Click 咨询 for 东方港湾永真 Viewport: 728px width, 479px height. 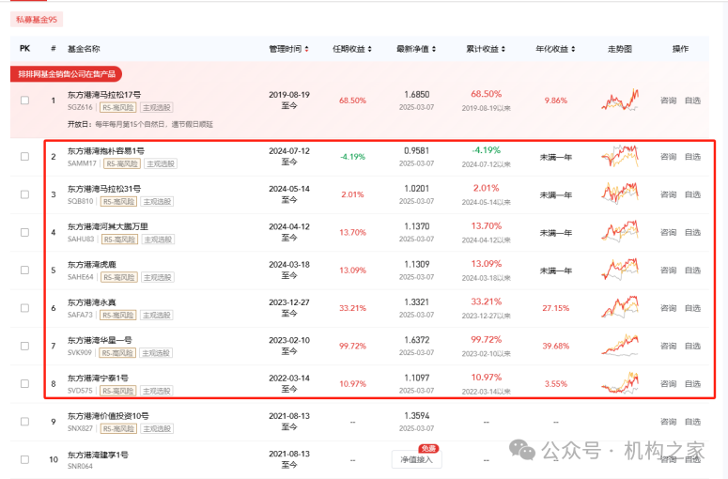click(x=668, y=308)
